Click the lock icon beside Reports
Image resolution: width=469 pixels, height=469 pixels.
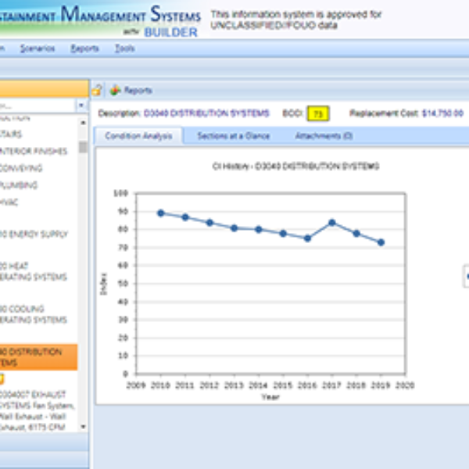tap(98, 90)
